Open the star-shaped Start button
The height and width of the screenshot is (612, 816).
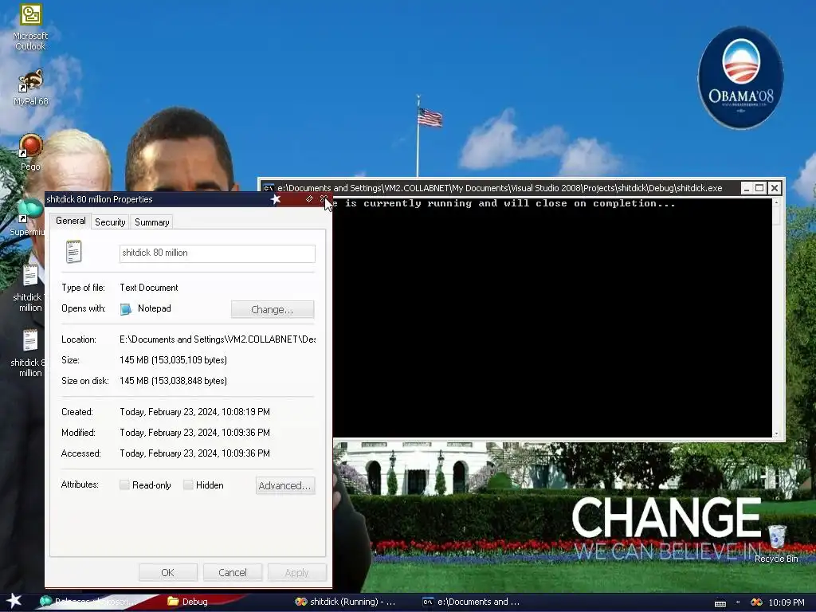point(14,601)
